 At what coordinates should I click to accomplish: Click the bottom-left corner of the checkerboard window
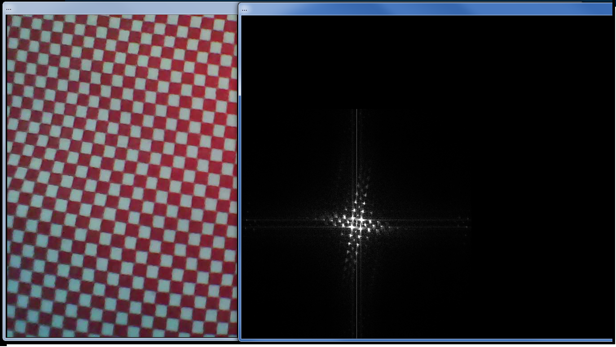(5, 339)
